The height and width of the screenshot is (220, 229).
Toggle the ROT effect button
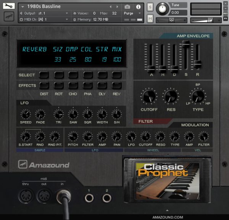click(58, 85)
